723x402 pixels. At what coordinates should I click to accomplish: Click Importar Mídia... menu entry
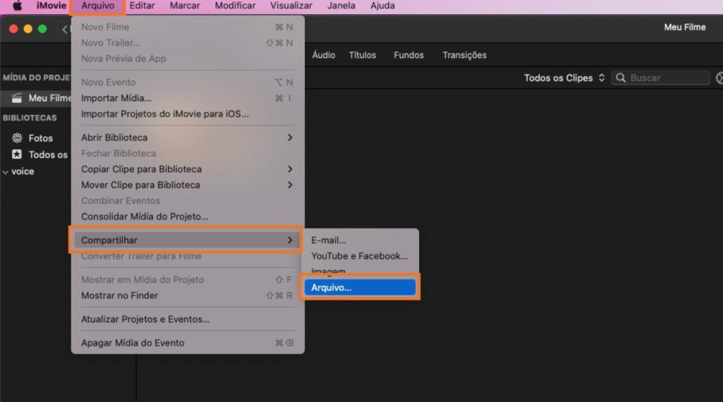[x=116, y=98]
